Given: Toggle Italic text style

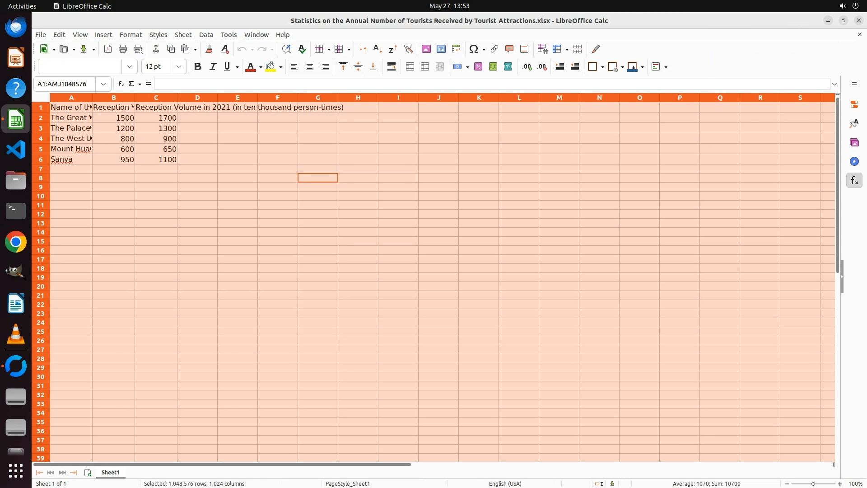Looking at the screenshot, I should coord(213,66).
